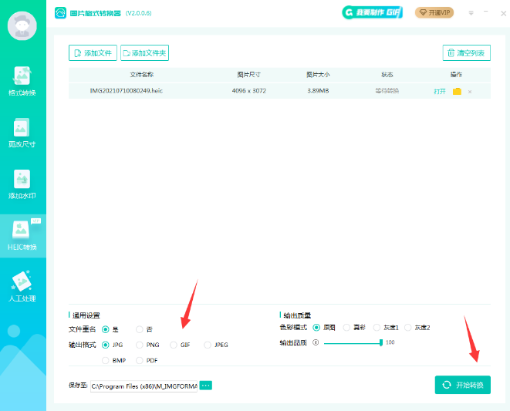
Task: Open the 更改尺寸 resize tool
Action: click(x=22, y=133)
